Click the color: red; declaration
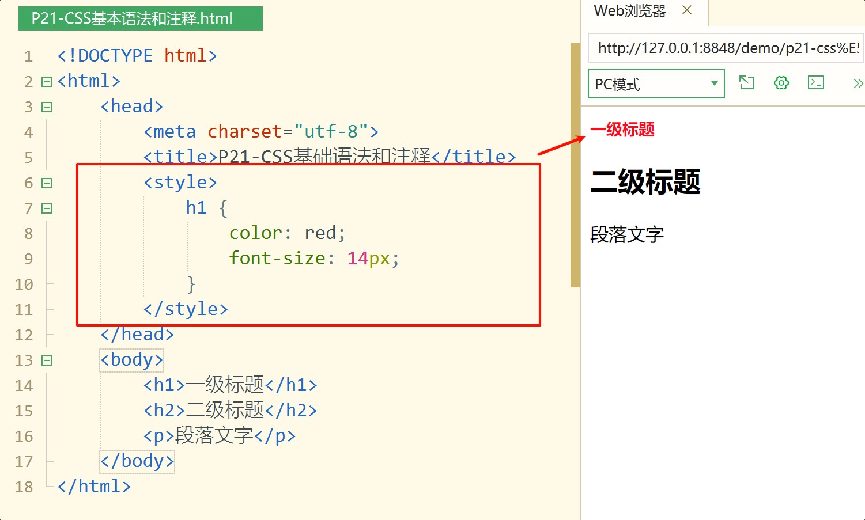This screenshot has width=865, height=520. tap(287, 233)
